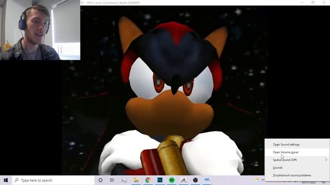Viewport: 330px width, 185px height.
Task: Restore down the Sonic Adventure 2 window
Action: tap(313, 3)
